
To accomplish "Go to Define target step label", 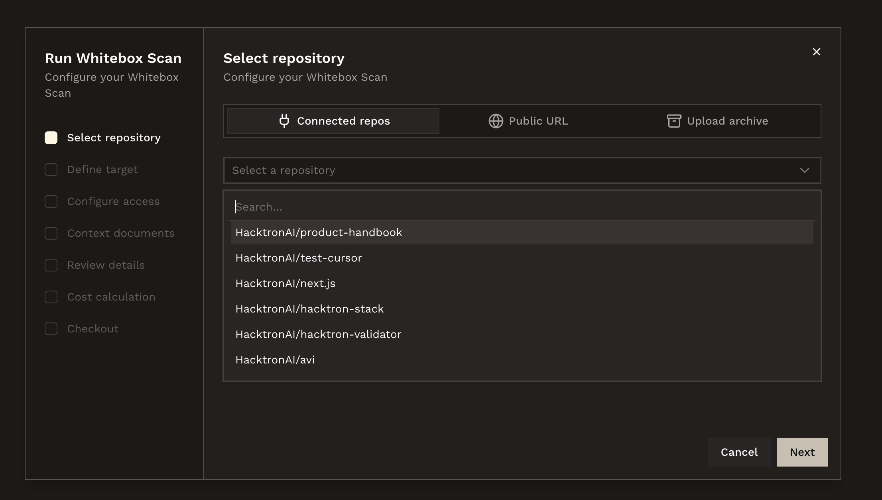I will pos(102,170).
